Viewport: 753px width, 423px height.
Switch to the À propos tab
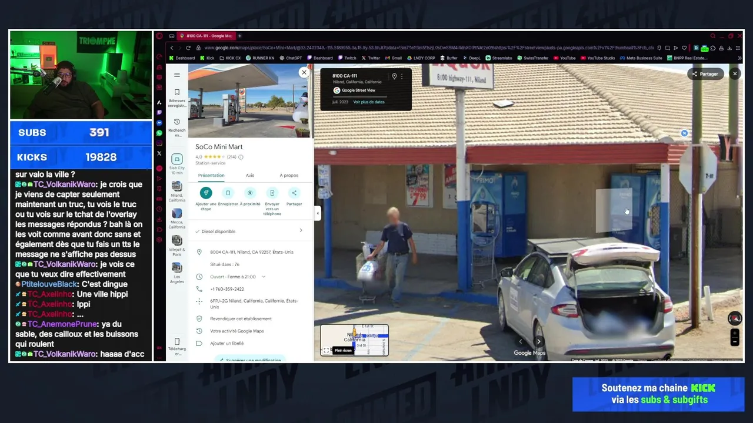point(289,175)
